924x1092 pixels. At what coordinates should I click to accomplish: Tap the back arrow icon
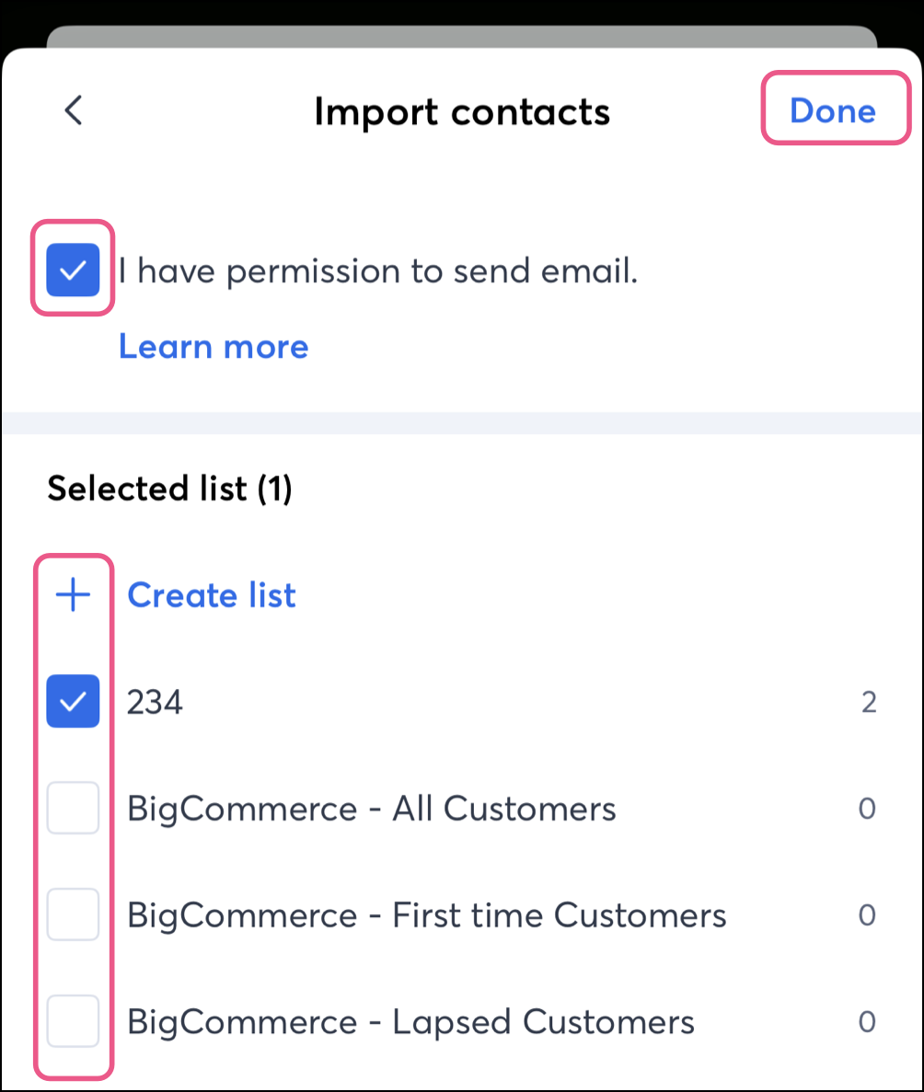[x=74, y=111]
